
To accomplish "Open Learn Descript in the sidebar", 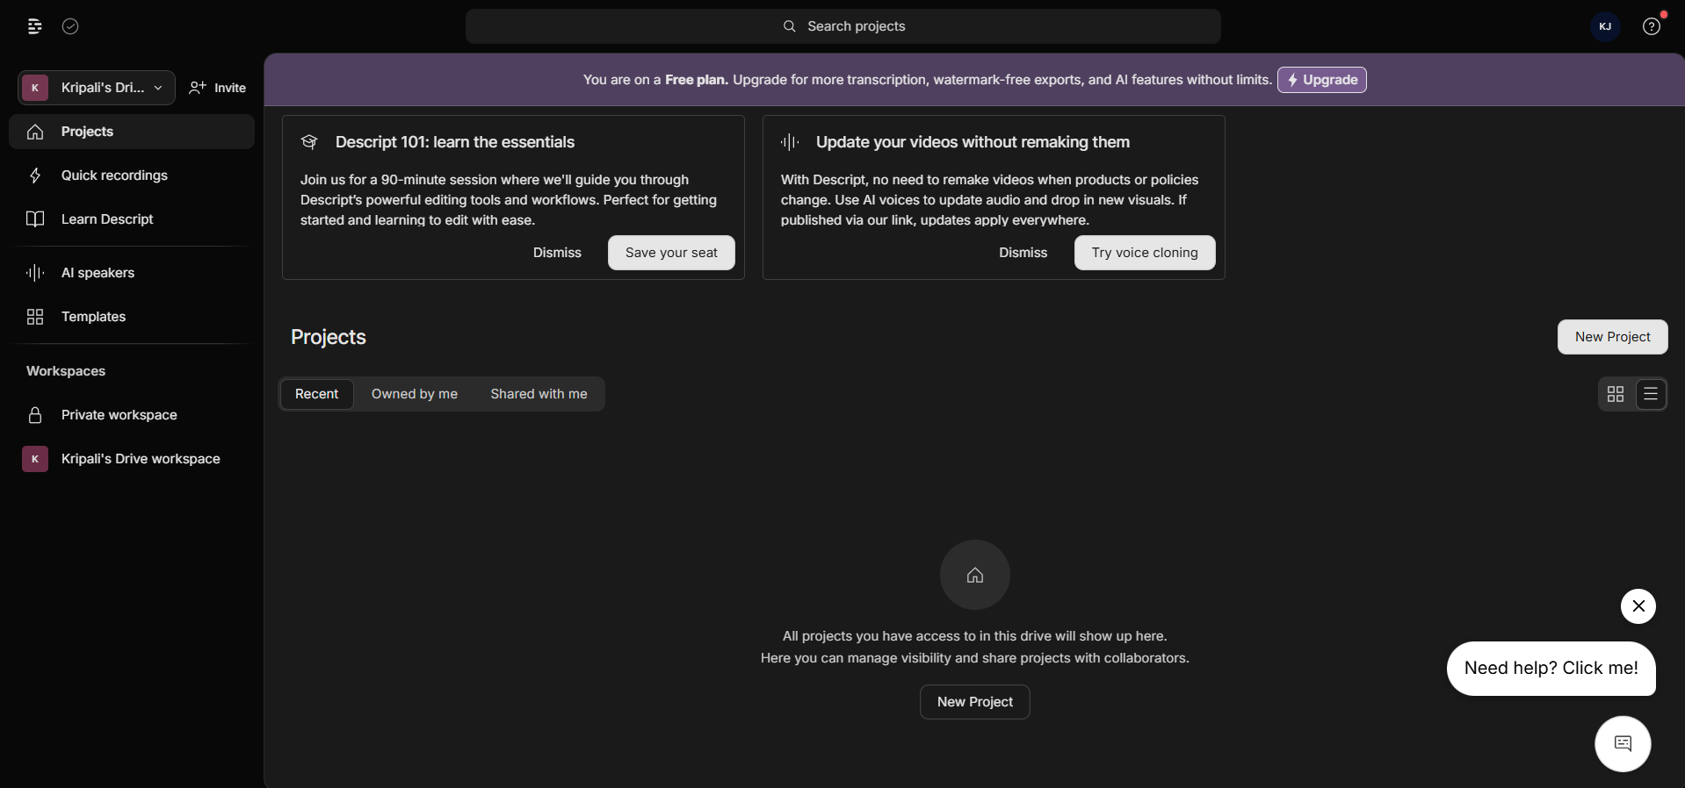I will click(132, 219).
